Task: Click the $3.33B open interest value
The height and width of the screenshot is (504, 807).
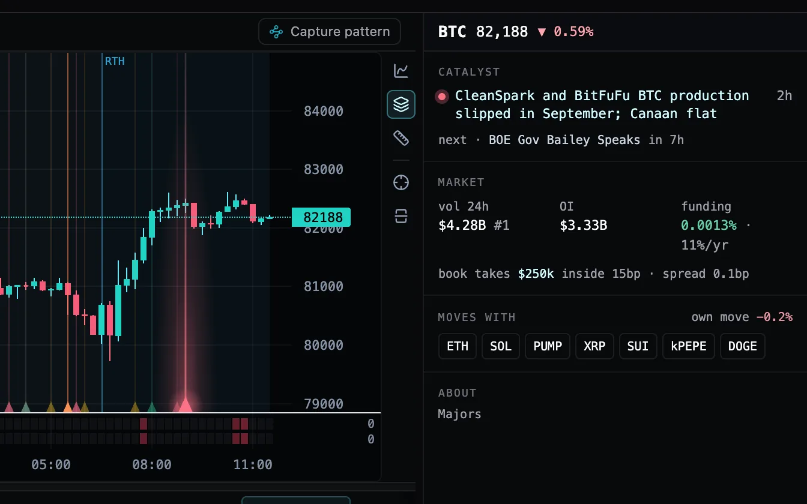Action: coord(584,226)
